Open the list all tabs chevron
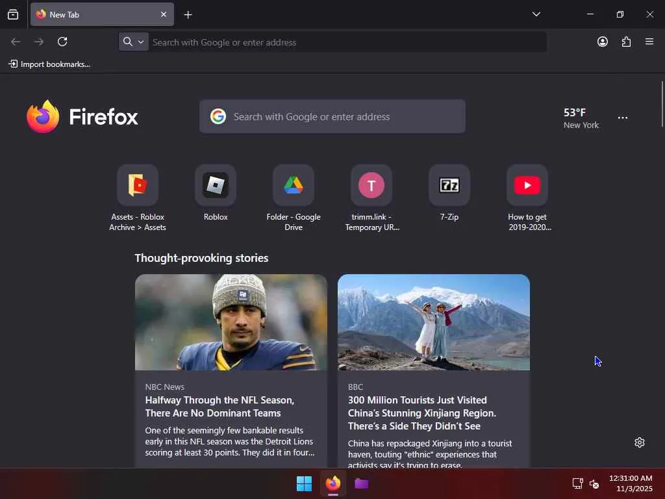The image size is (665, 499). point(536,14)
